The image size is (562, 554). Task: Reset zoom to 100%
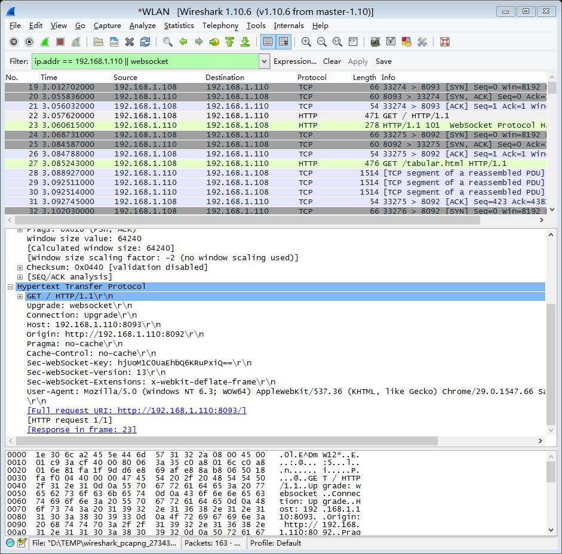tap(337, 42)
